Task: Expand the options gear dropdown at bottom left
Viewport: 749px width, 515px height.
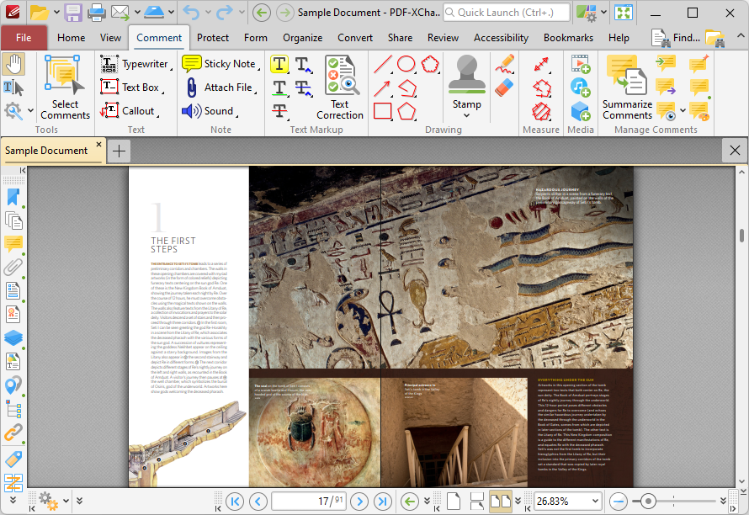Action: coord(66,501)
